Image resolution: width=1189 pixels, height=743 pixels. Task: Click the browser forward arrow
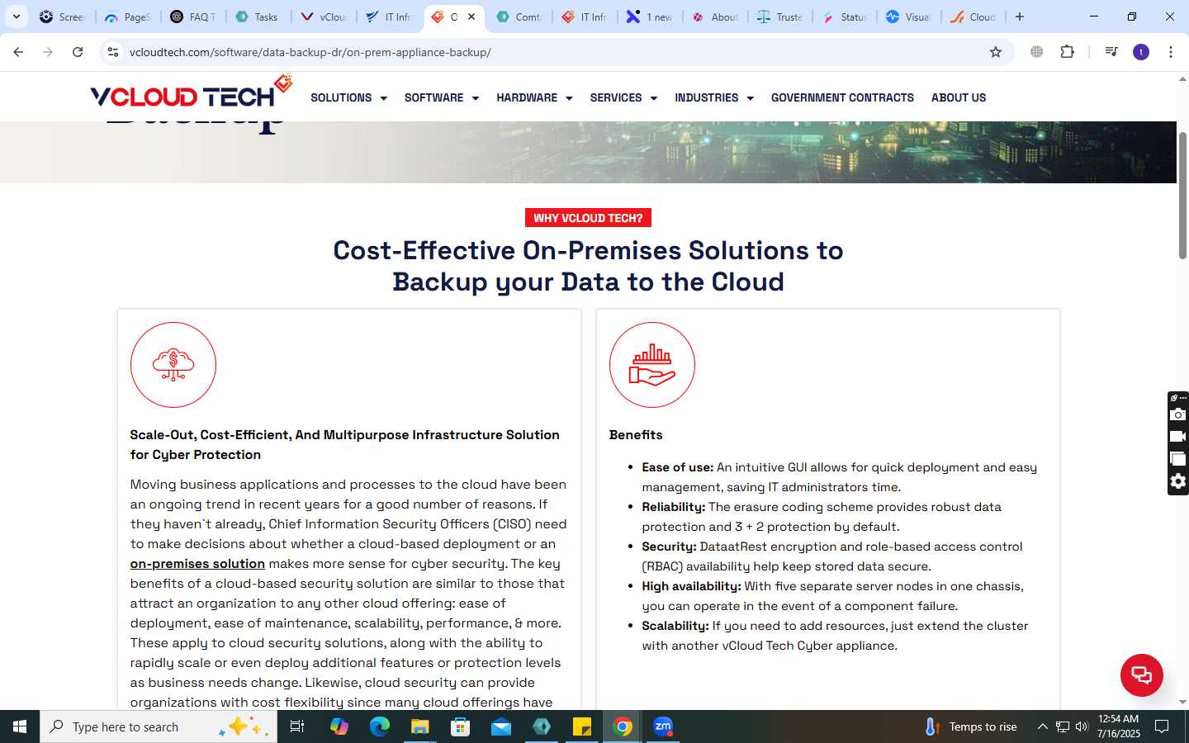coord(48,52)
